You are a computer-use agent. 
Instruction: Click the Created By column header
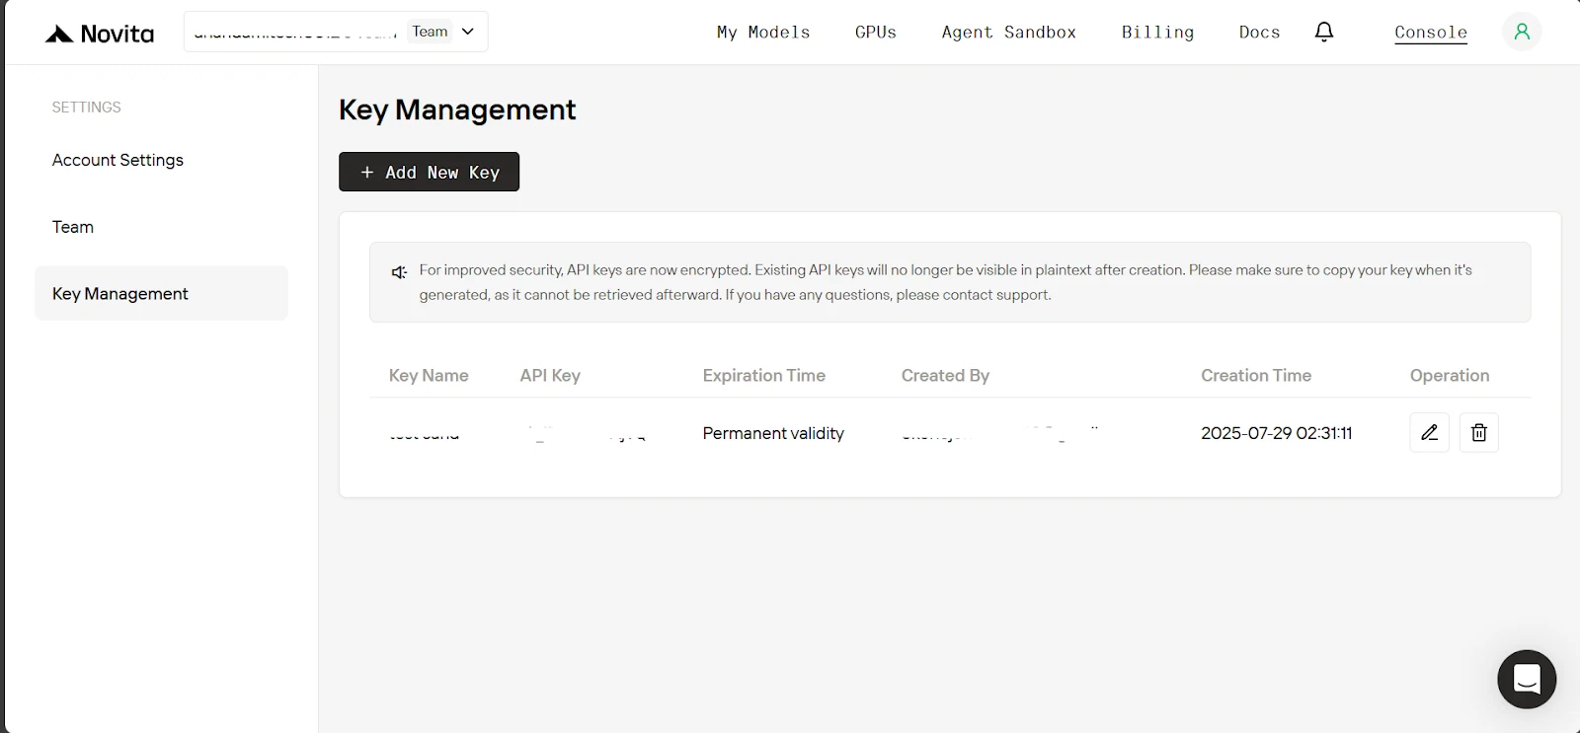tap(945, 375)
